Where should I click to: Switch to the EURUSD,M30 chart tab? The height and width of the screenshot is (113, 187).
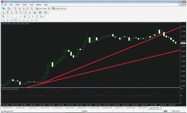[7, 108]
